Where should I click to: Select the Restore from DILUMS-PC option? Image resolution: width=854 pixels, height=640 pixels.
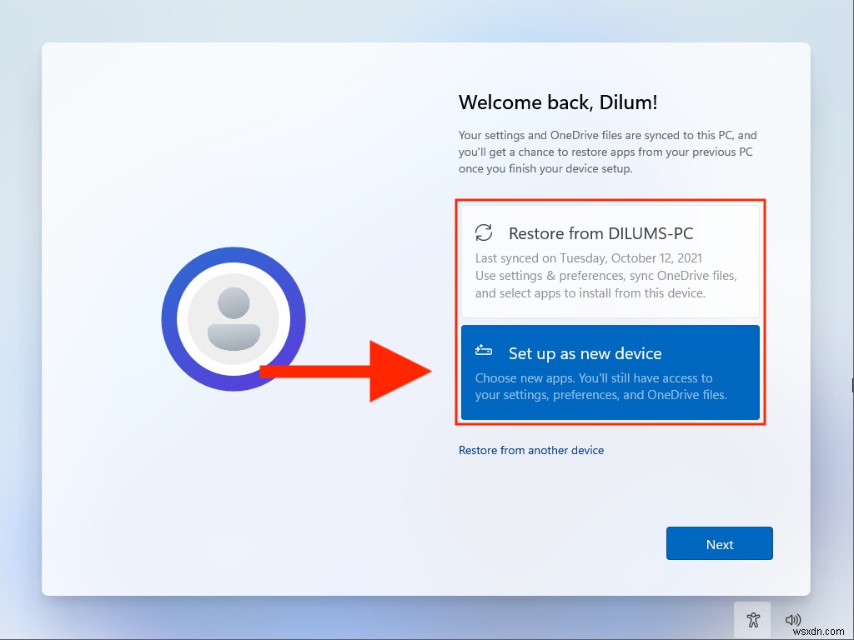610,258
